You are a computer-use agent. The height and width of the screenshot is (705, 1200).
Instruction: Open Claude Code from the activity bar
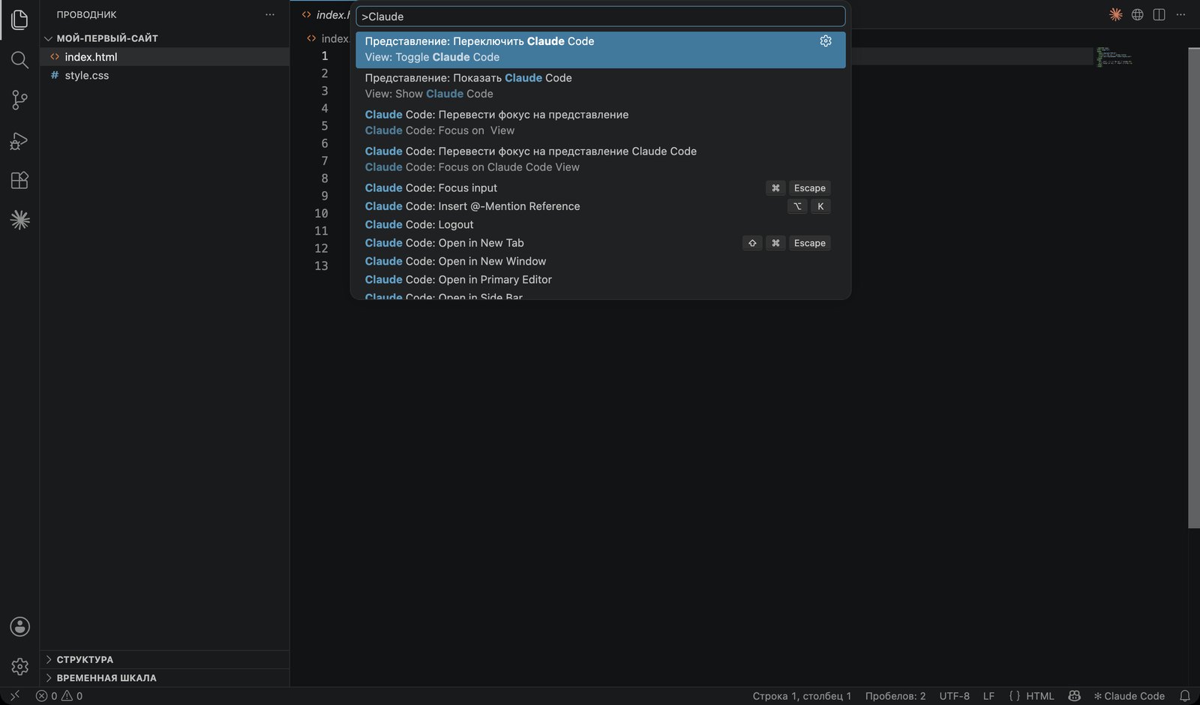click(x=19, y=220)
